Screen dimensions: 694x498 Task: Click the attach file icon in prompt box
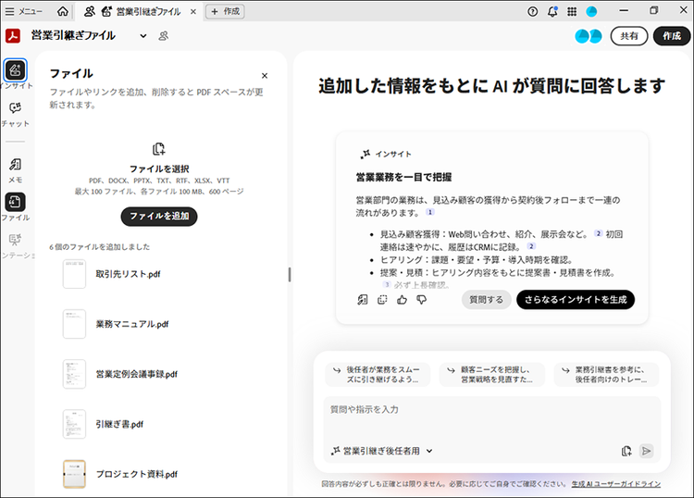pyautogui.click(x=626, y=451)
